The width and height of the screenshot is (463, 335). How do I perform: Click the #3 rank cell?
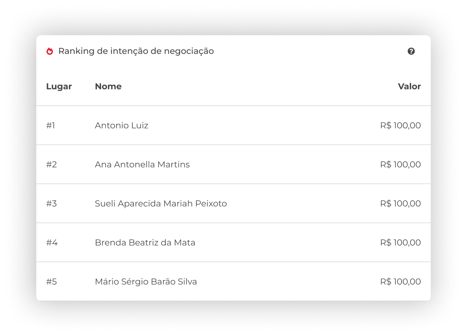(51, 203)
